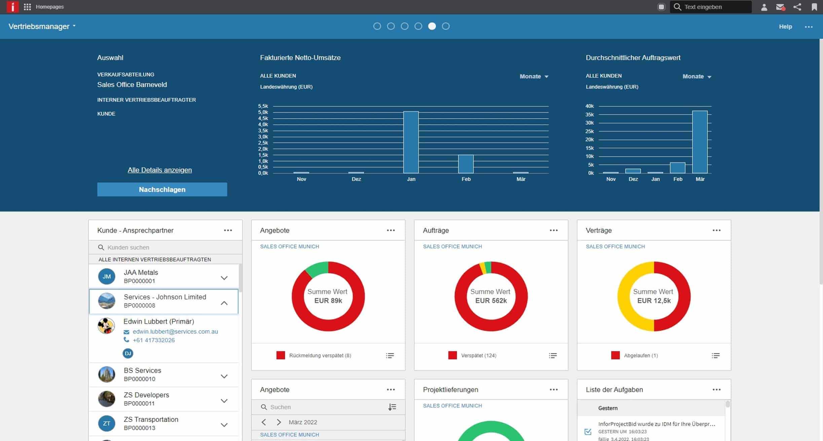
Task: Click the customer list scrollbar
Action: point(240,278)
